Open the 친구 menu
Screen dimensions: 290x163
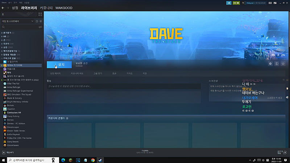click(x=15, y=3)
